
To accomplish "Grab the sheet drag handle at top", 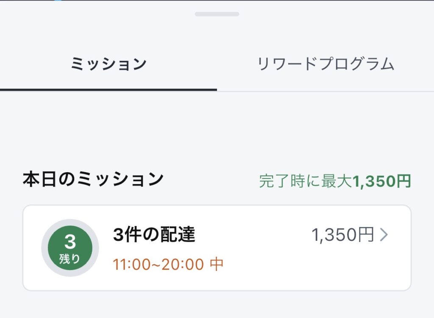I will 217,14.
